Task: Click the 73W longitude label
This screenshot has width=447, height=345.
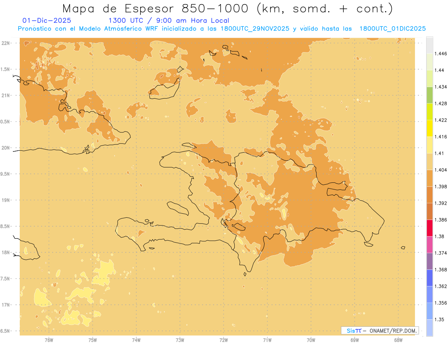Action: pos(180,339)
